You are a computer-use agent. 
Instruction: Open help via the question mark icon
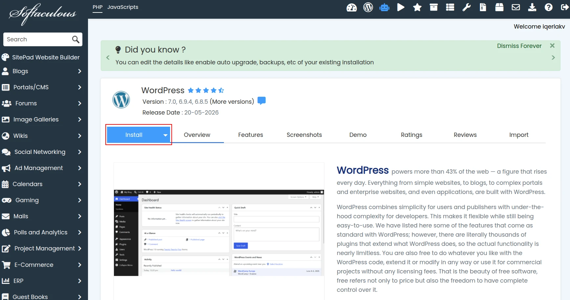click(549, 7)
